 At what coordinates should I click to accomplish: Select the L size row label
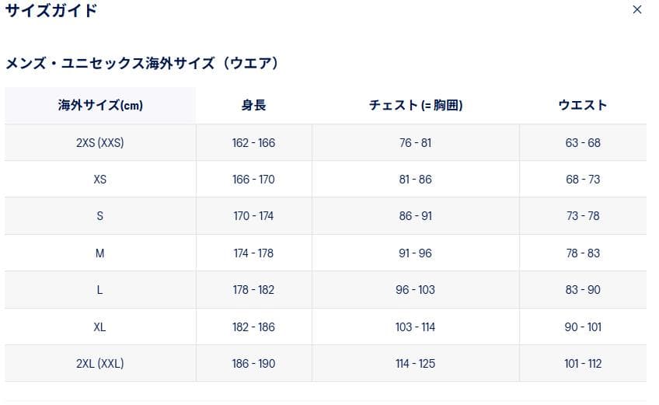(100, 290)
